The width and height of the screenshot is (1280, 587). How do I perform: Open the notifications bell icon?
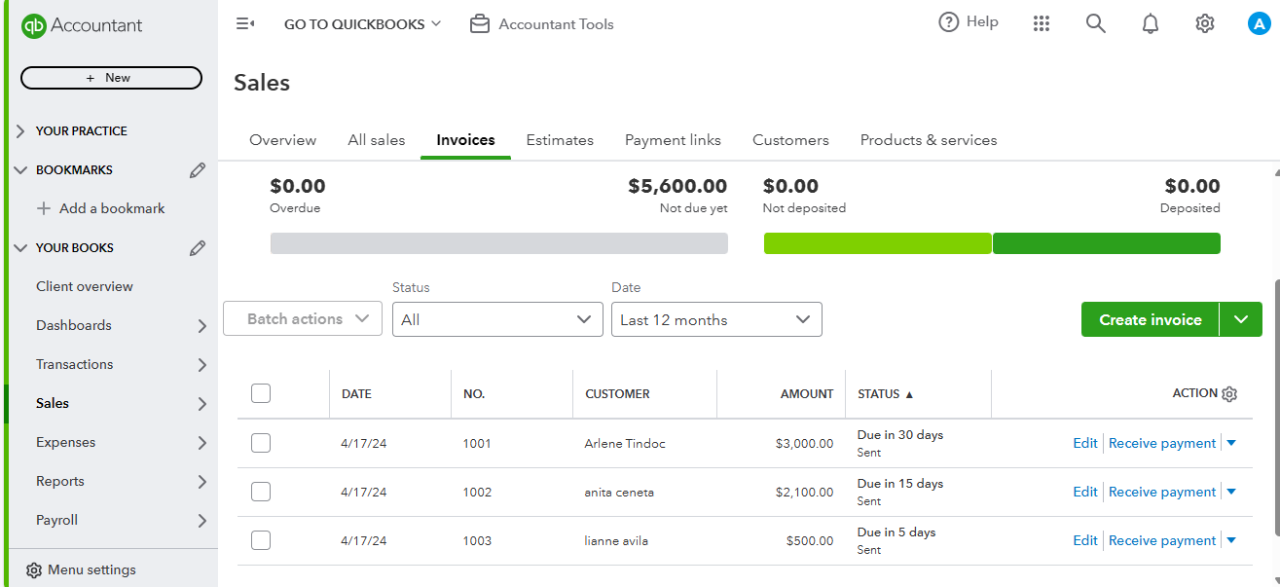click(1151, 23)
